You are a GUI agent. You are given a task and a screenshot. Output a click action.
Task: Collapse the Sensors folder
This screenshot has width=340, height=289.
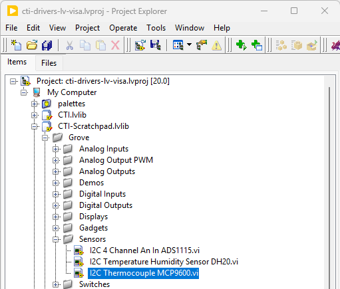[56, 239]
